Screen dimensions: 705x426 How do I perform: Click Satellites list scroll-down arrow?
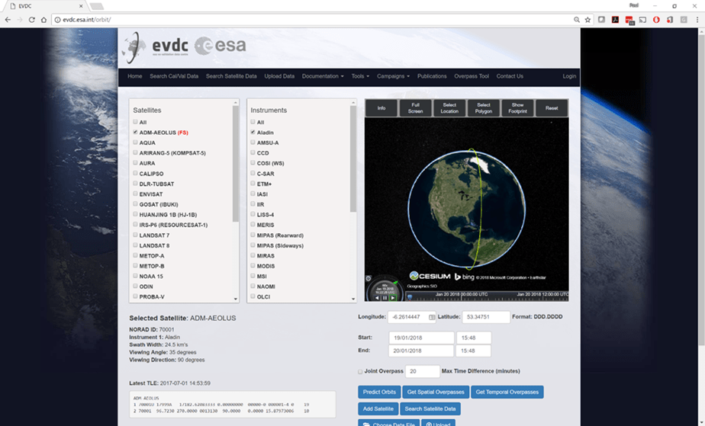235,299
